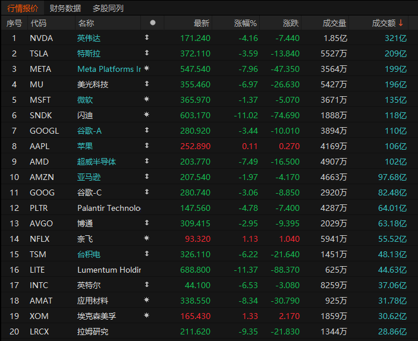Click the 英特尔 name cell
The image size is (418, 341).
[89, 285]
